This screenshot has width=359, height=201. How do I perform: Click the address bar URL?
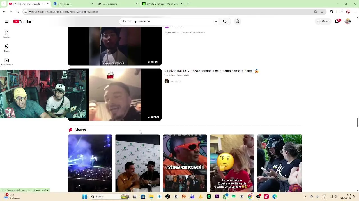click(x=64, y=12)
